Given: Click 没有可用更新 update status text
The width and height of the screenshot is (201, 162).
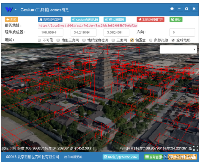Looking at the screenshot, I should click(x=74, y=157).
